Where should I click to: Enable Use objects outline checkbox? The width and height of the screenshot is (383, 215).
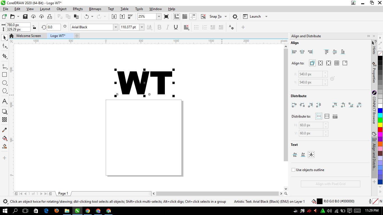tap(294, 170)
